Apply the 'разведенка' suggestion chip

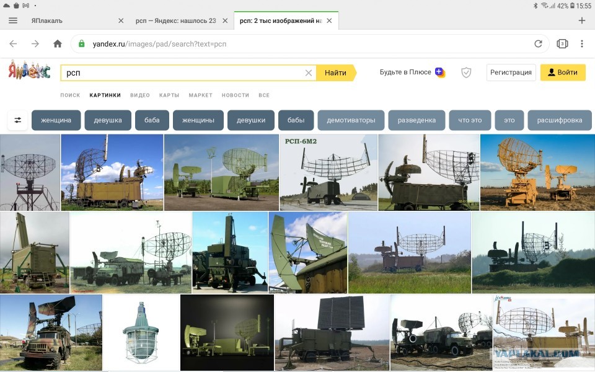tap(416, 120)
